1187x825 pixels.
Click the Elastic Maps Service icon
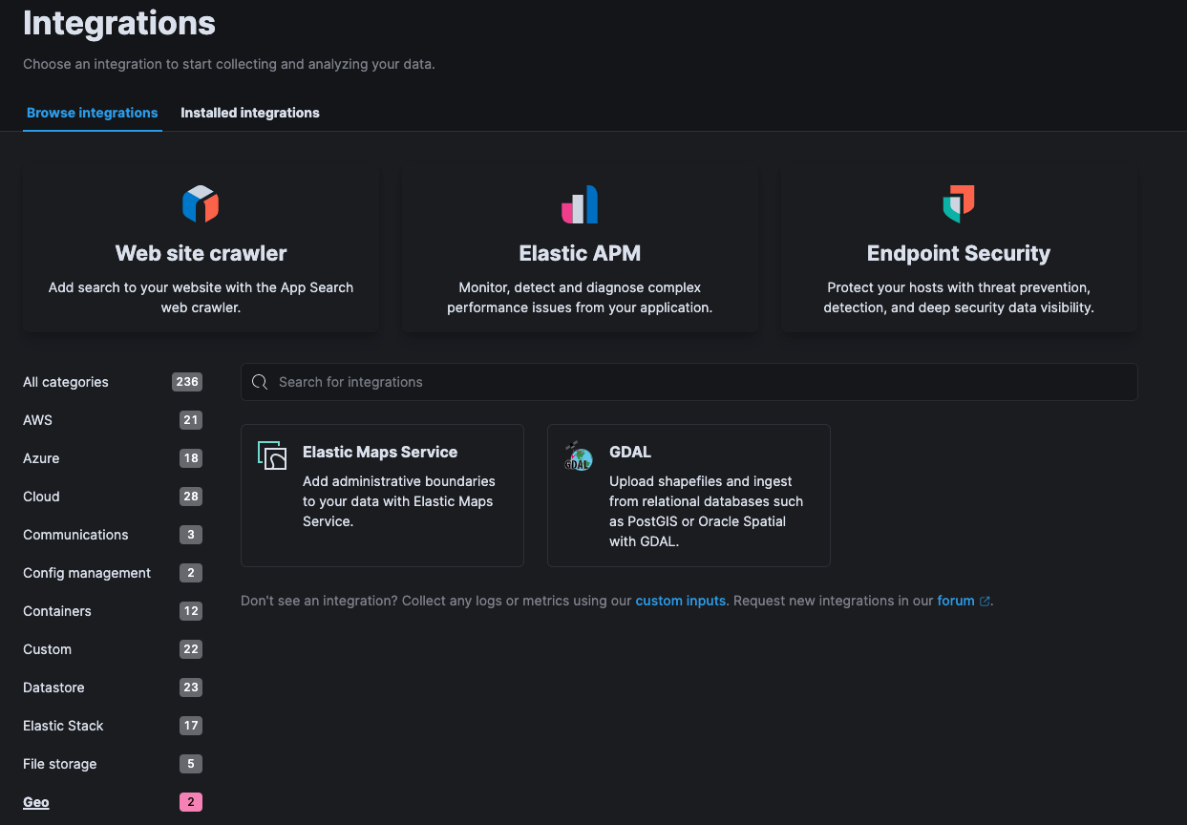click(x=272, y=455)
